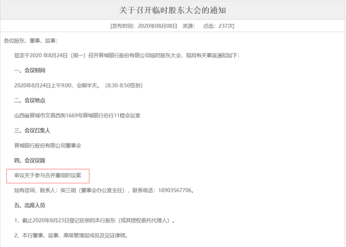Image resolution: width=346 pixels, height=247 pixels.
Task: Click the heading 三、会议召集人
Action: [32, 130]
